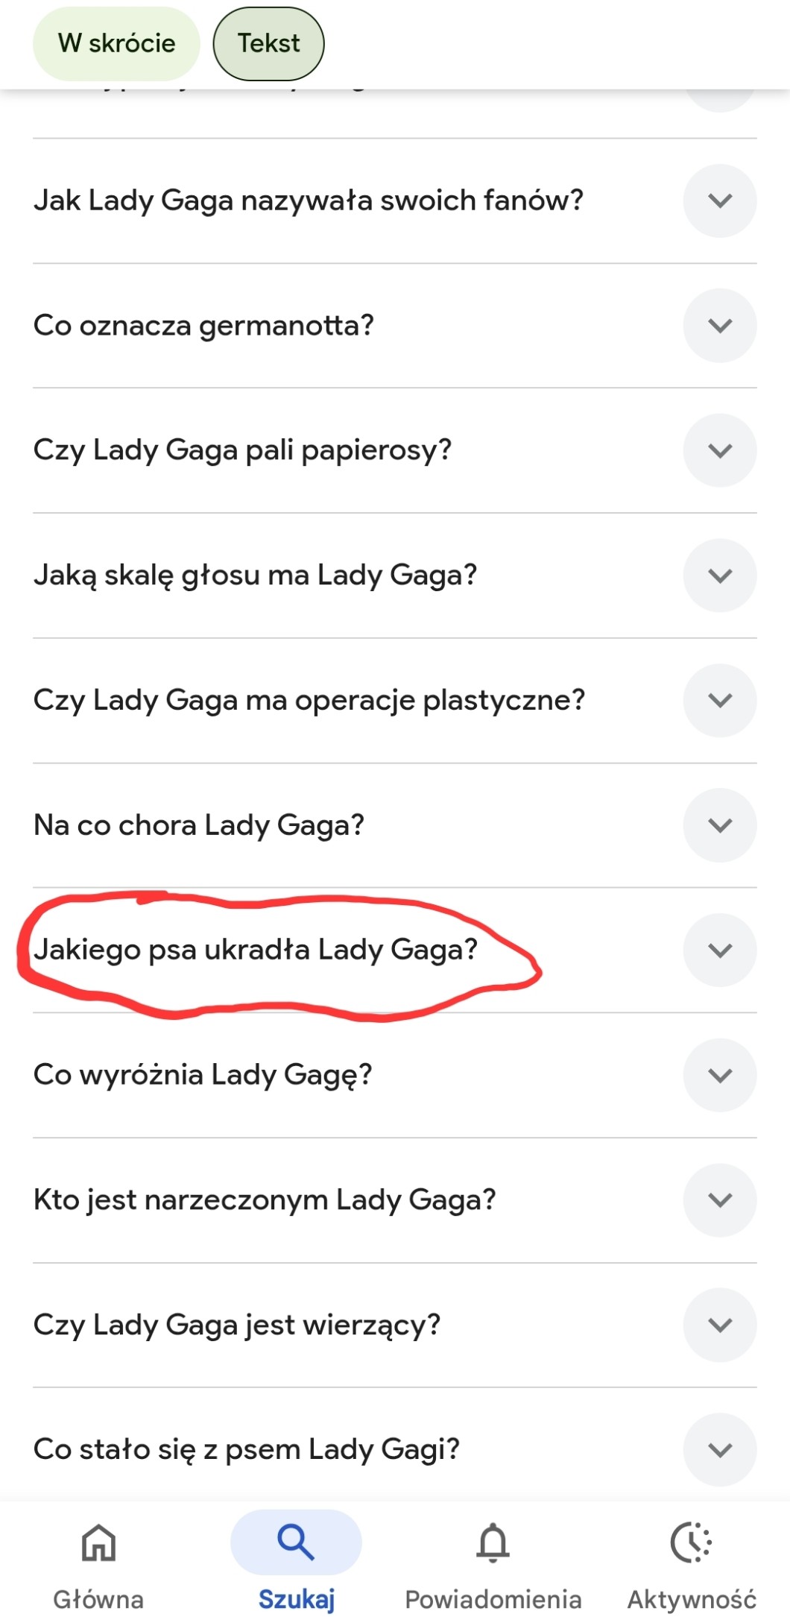Tap the Szukaj magnifier icon
This screenshot has height=1617, width=790.
pyautogui.click(x=296, y=1542)
